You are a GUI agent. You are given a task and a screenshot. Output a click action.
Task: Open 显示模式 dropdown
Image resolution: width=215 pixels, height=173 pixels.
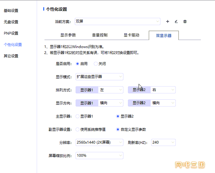[99, 77]
